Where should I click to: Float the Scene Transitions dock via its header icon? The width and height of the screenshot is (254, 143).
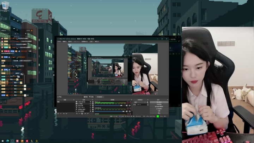click(x=148, y=100)
